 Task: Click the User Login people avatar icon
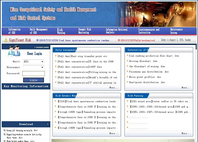click(14, 51)
